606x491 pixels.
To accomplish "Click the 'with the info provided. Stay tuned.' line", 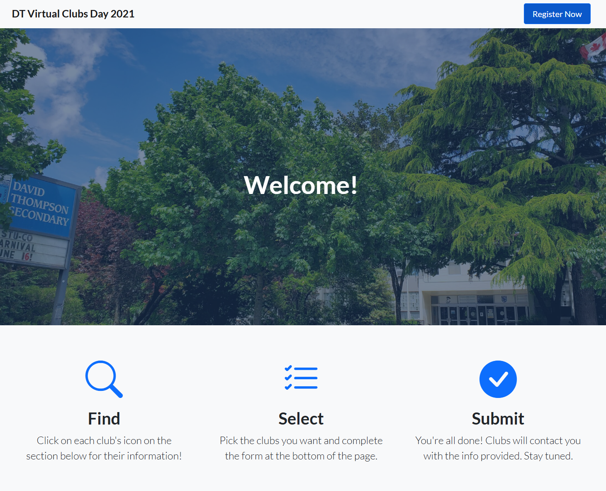I will [x=498, y=456].
